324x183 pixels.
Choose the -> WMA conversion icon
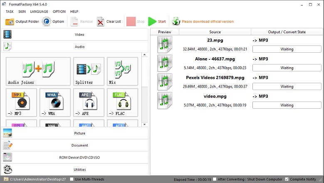(x=55, y=102)
